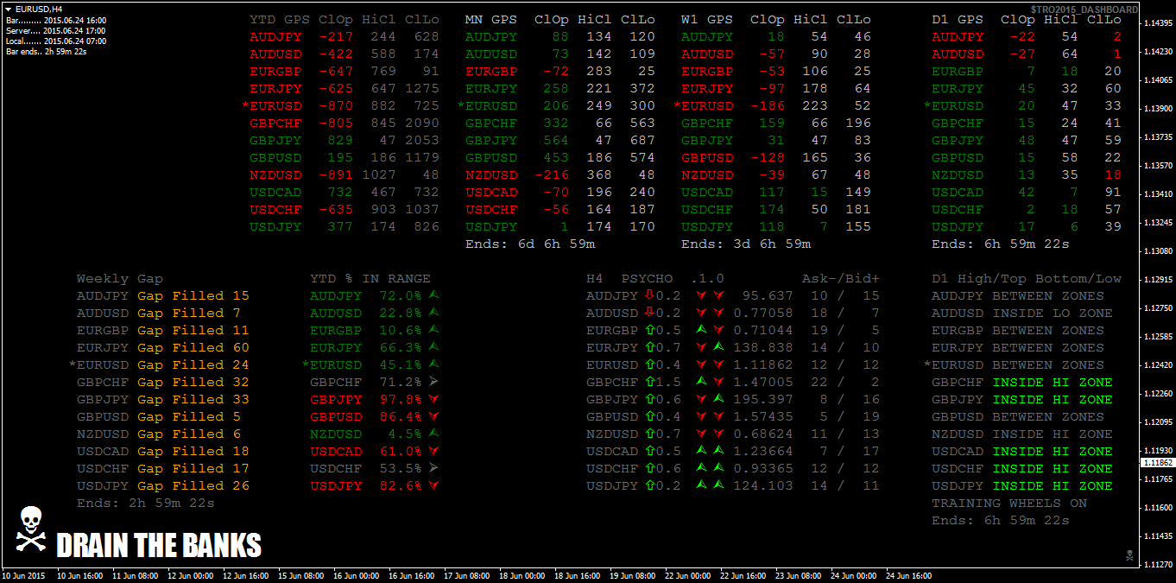Click D1 High/Top Bottom/Low heading
The height and width of the screenshot is (583, 1176).
(1027, 278)
